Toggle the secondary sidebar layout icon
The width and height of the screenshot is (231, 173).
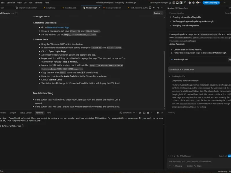pyautogui.click(x=181, y=3)
